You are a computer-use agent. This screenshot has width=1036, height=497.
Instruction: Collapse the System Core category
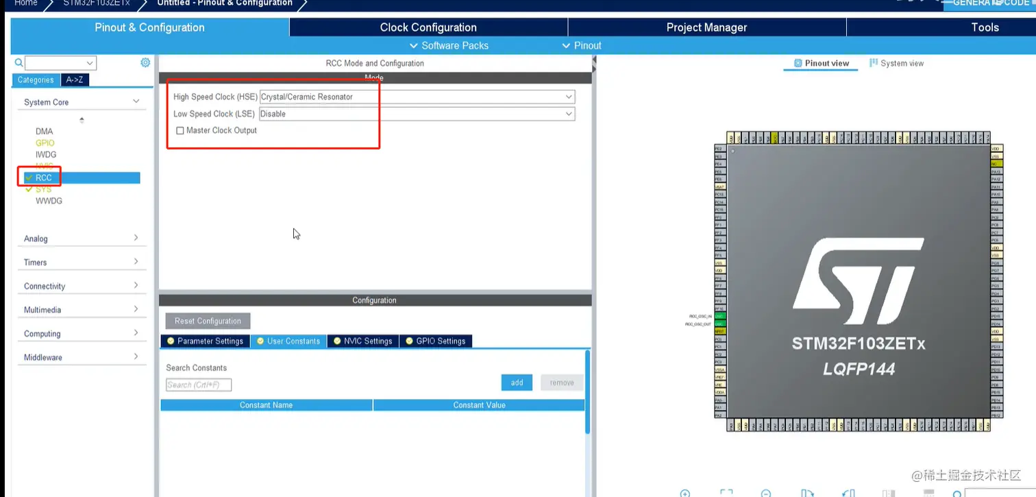click(82, 102)
